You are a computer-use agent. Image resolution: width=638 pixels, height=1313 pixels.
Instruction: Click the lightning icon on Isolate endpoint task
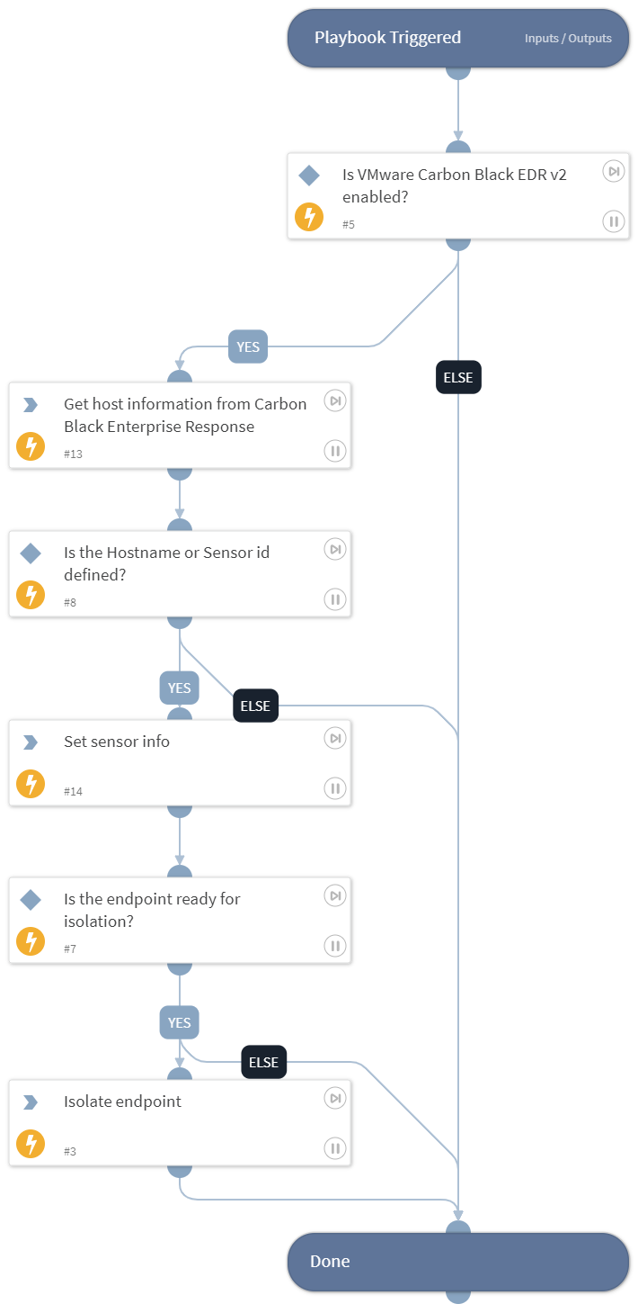(x=31, y=1144)
